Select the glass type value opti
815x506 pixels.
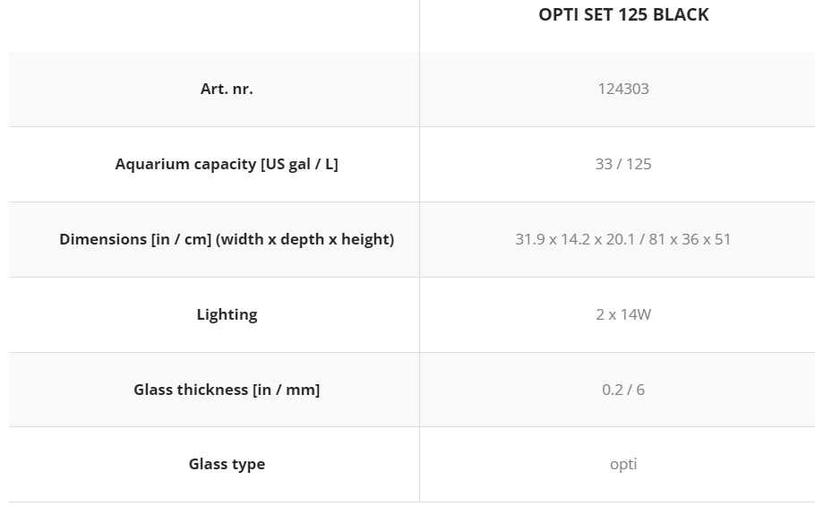point(623,464)
